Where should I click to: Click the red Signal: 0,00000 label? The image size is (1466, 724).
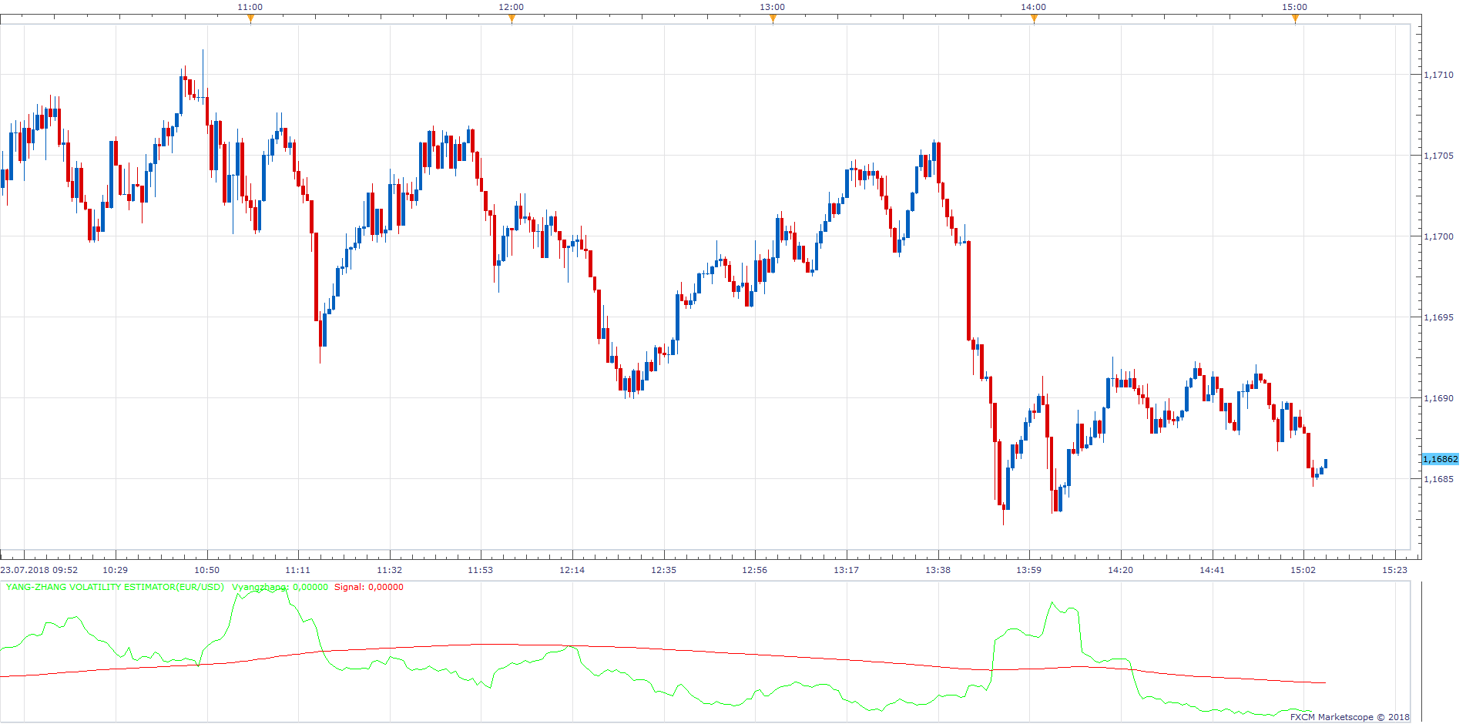pyautogui.click(x=368, y=587)
